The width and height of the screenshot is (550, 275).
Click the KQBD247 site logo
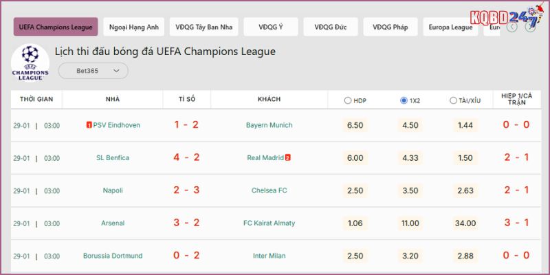click(x=504, y=19)
